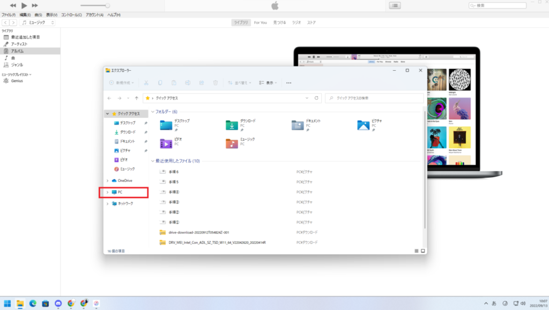The width and height of the screenshot is (549, 310).
Task: Click the Rename icon in Explorer toolbar
Action: 188,83
